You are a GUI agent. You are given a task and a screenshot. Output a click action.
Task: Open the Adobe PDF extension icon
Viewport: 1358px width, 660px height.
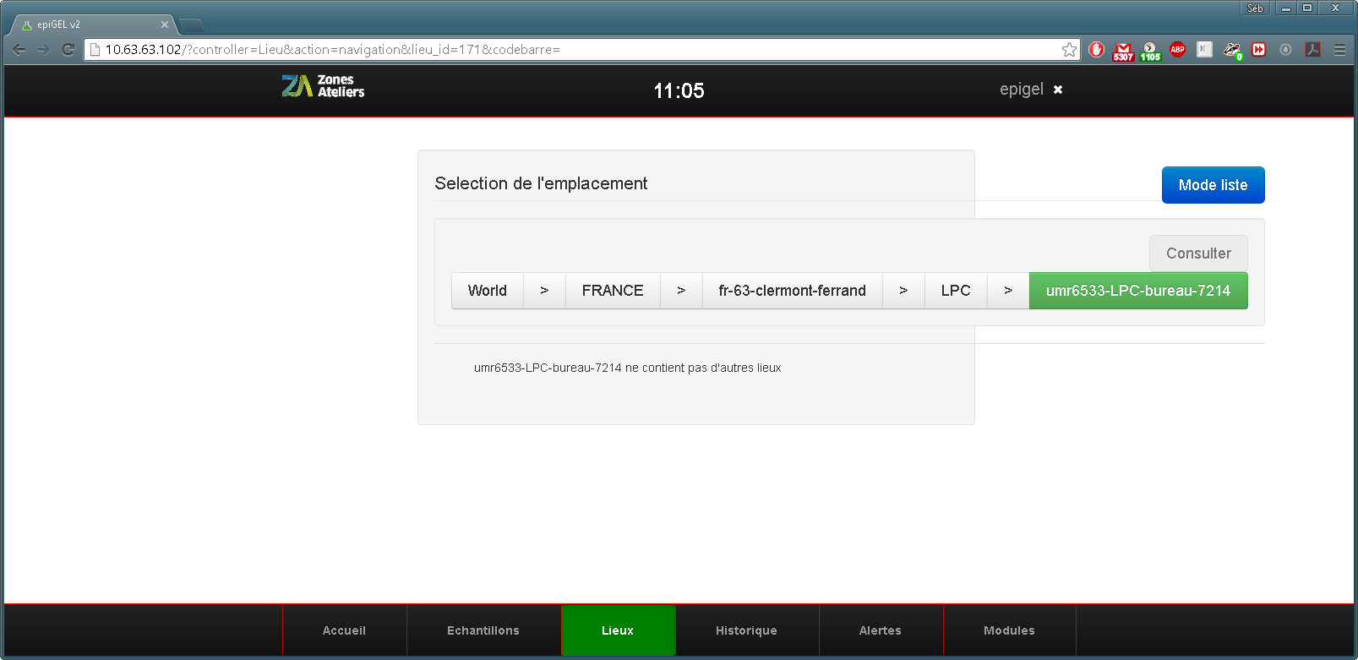(1312, 50)
